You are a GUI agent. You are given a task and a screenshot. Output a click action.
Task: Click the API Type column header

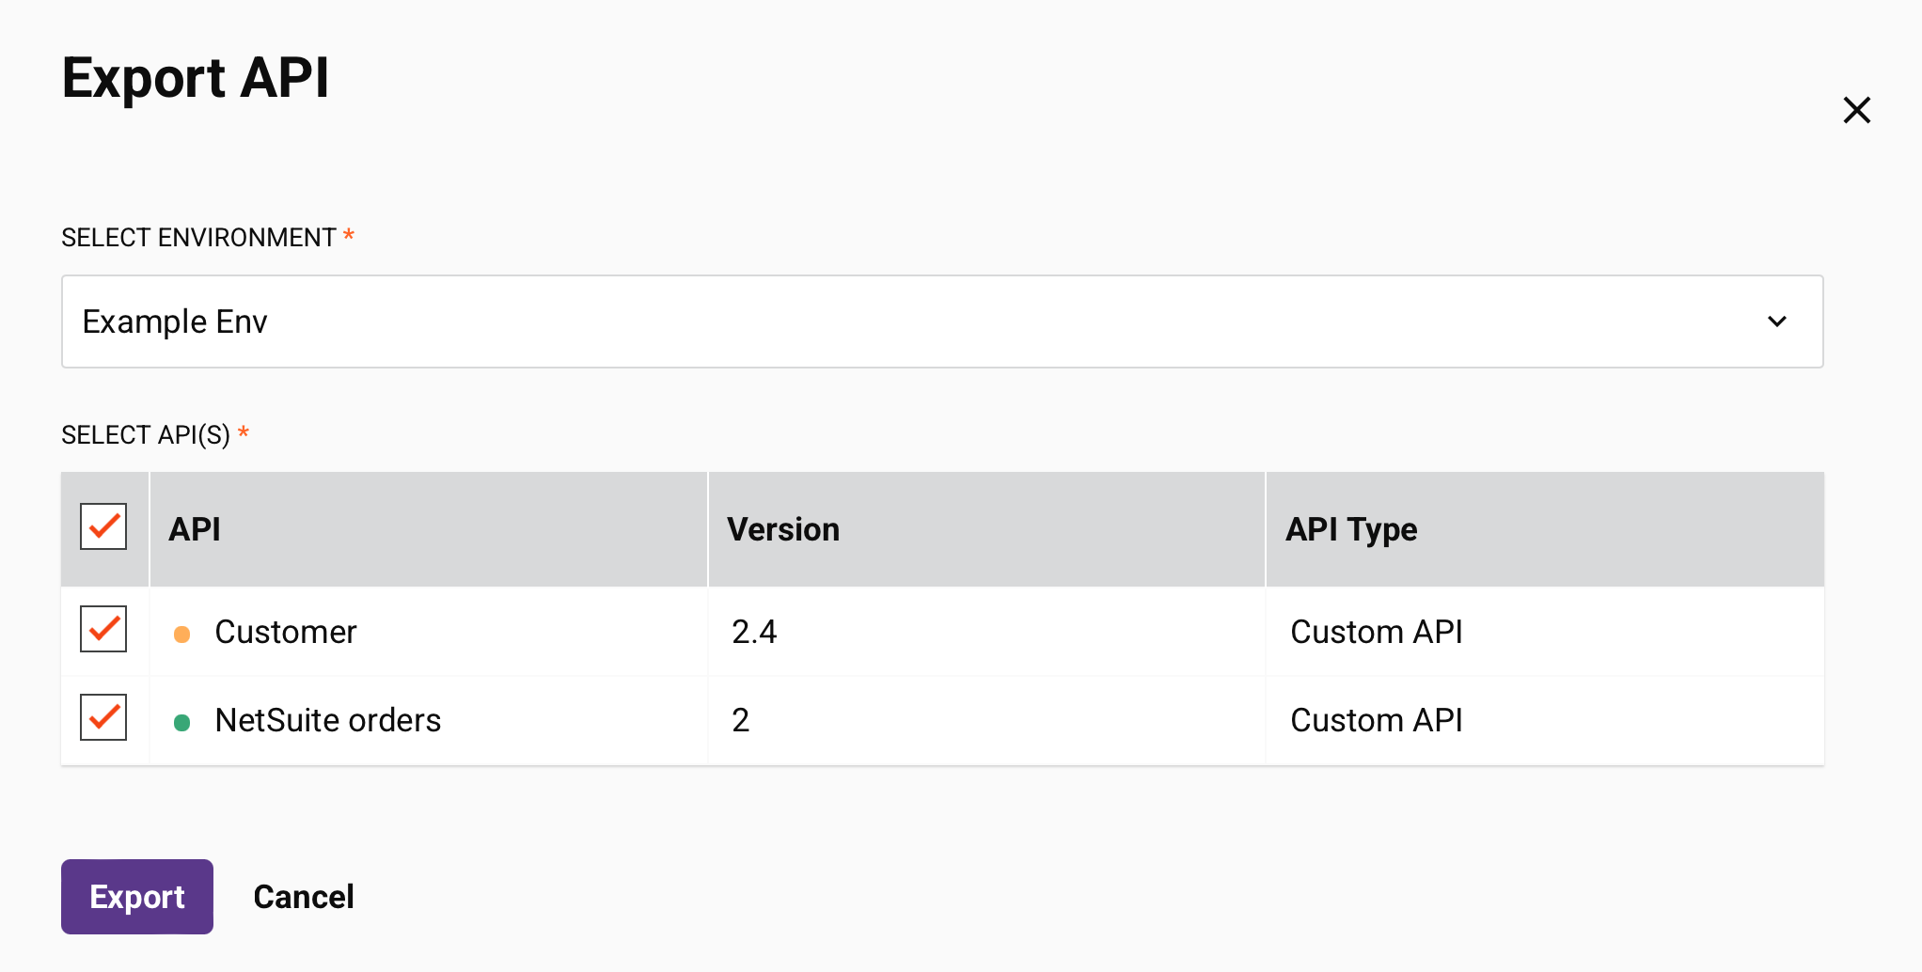(1351, 528)
